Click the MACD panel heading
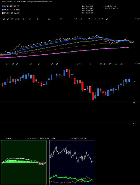The width and height of the screenshot is (140, 185). click(x=8, y=138)
